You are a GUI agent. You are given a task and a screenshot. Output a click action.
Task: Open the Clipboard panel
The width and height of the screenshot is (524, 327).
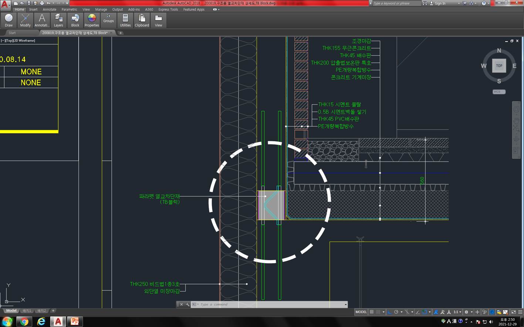click(142, 20)
